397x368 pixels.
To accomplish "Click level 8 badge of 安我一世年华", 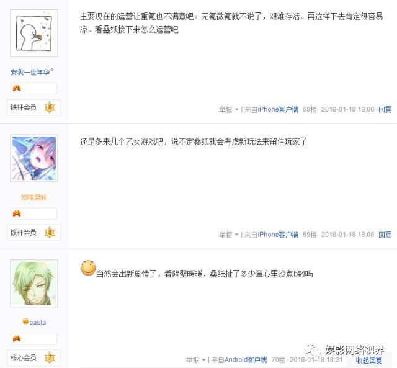I will coord(50,107).
